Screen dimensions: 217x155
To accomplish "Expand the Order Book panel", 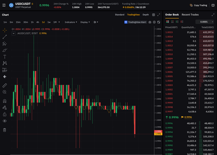I will click(213, 15).
